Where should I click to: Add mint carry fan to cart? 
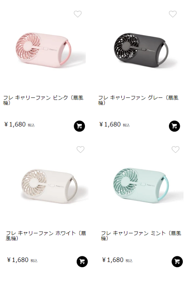click(177, 262)
